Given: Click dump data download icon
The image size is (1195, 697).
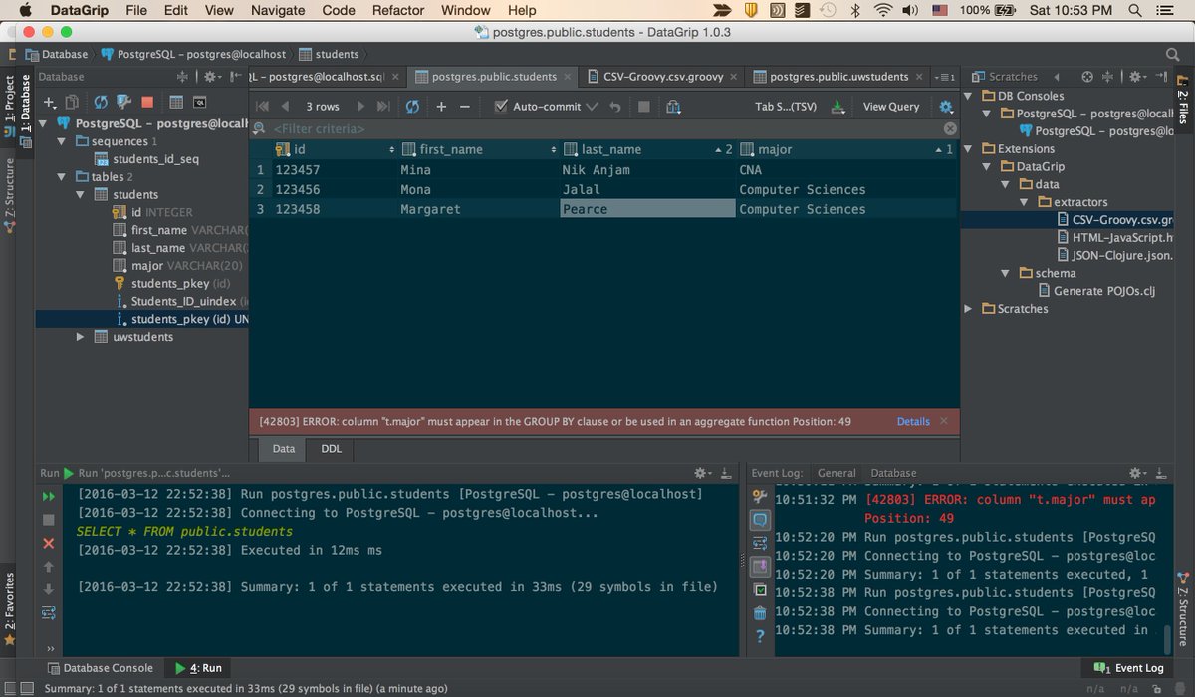Looking at the screenshot, I should coord(837,106).
